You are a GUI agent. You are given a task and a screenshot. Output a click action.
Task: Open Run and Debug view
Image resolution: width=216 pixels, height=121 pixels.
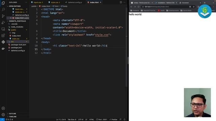pos(3,23)
